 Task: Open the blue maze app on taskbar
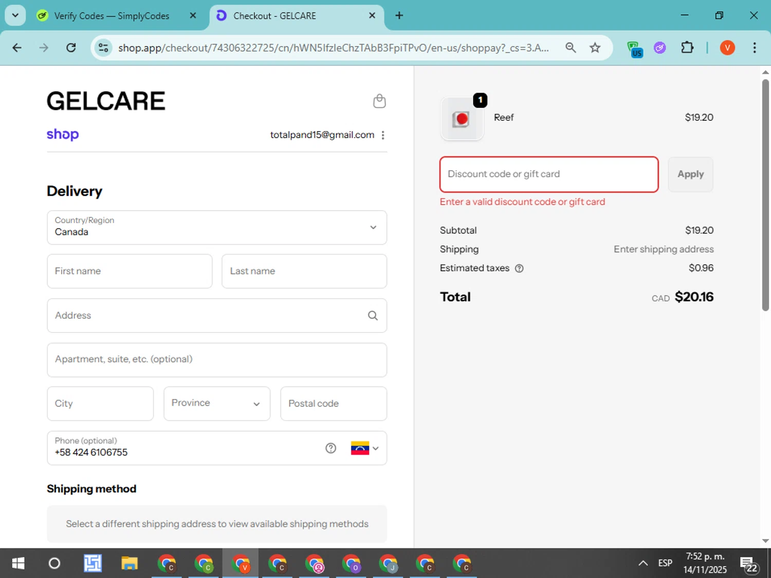coord(93,563)
